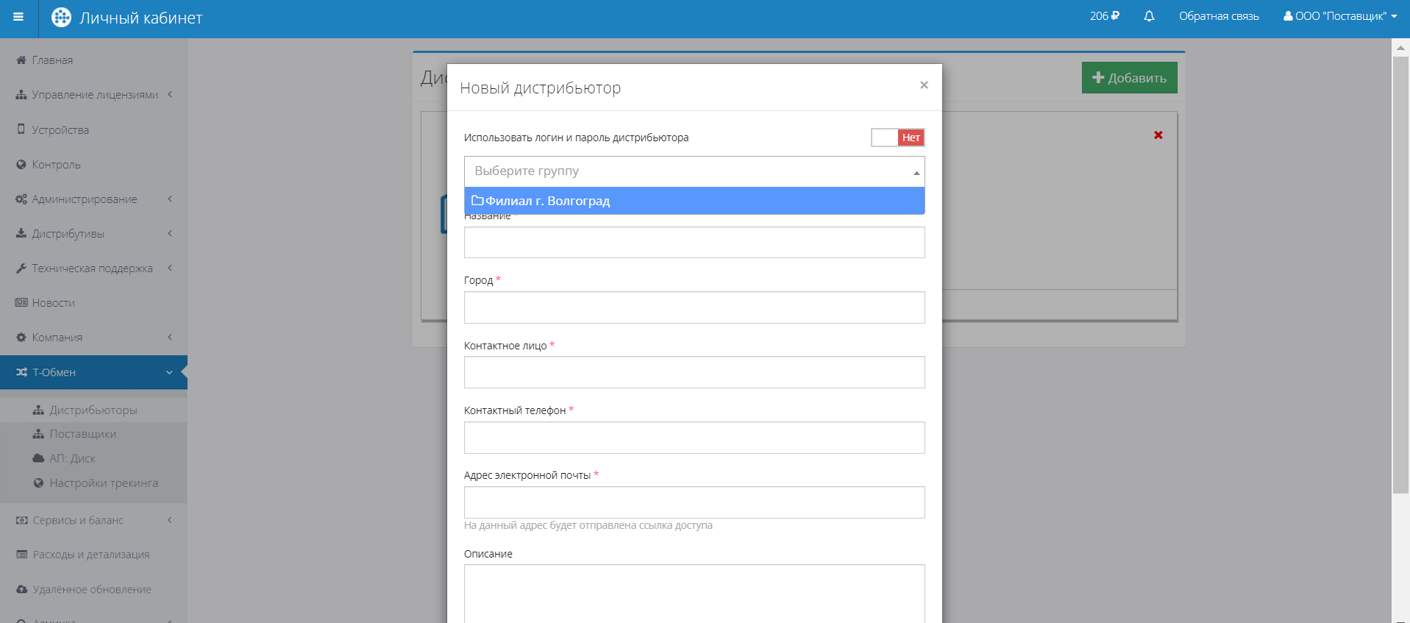
Task: Open notifications bell icon
Action: (1149, 16)
